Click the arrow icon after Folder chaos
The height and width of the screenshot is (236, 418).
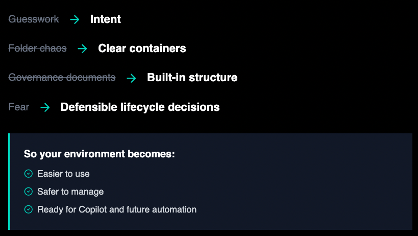pyautogui.click(x=82, y=49)
